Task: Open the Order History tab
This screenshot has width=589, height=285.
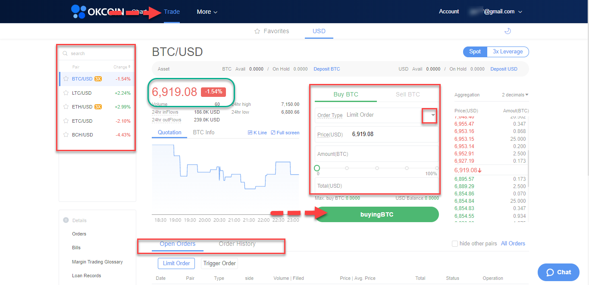Action: coord(237,244)
